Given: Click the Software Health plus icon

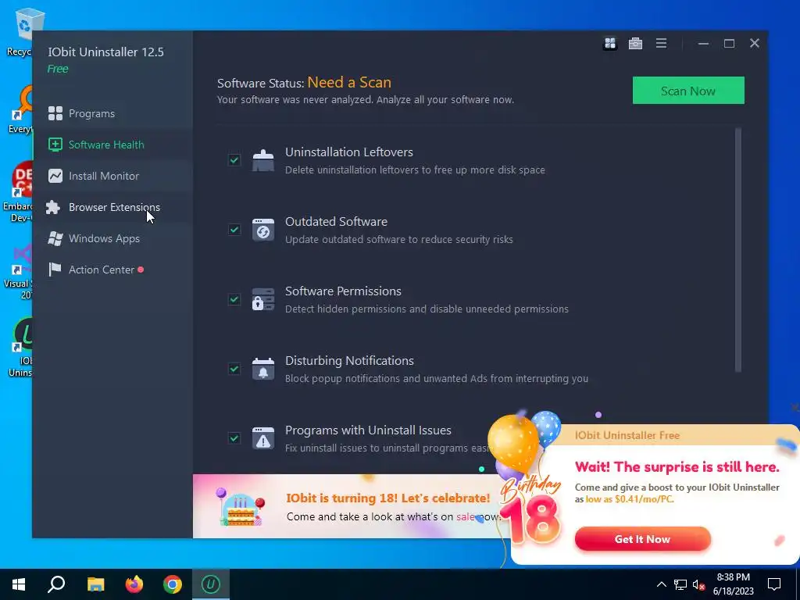Looking at the screenshot, I should tap(55, 145).
